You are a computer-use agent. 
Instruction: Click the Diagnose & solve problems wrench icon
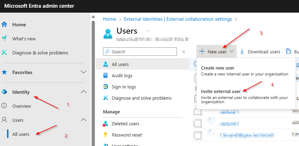(x=4, y=52)
